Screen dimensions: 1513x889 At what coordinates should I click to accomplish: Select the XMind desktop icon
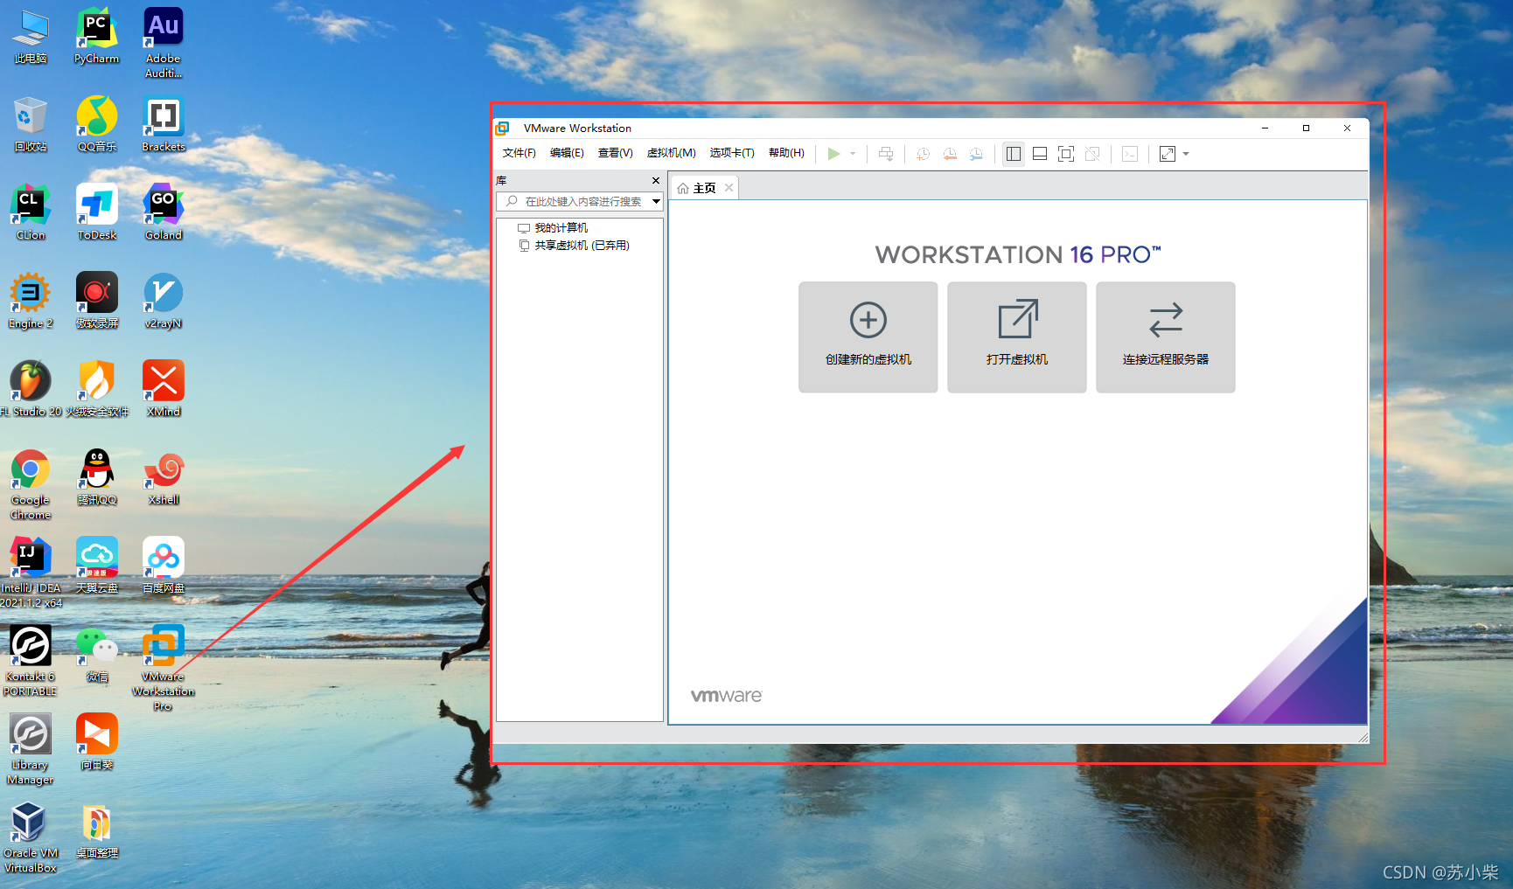164,390
